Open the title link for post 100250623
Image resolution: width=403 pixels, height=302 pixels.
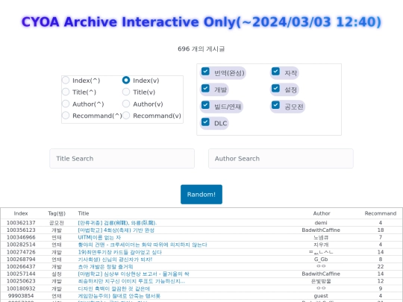pyautogui.click(x=131, y=281)
